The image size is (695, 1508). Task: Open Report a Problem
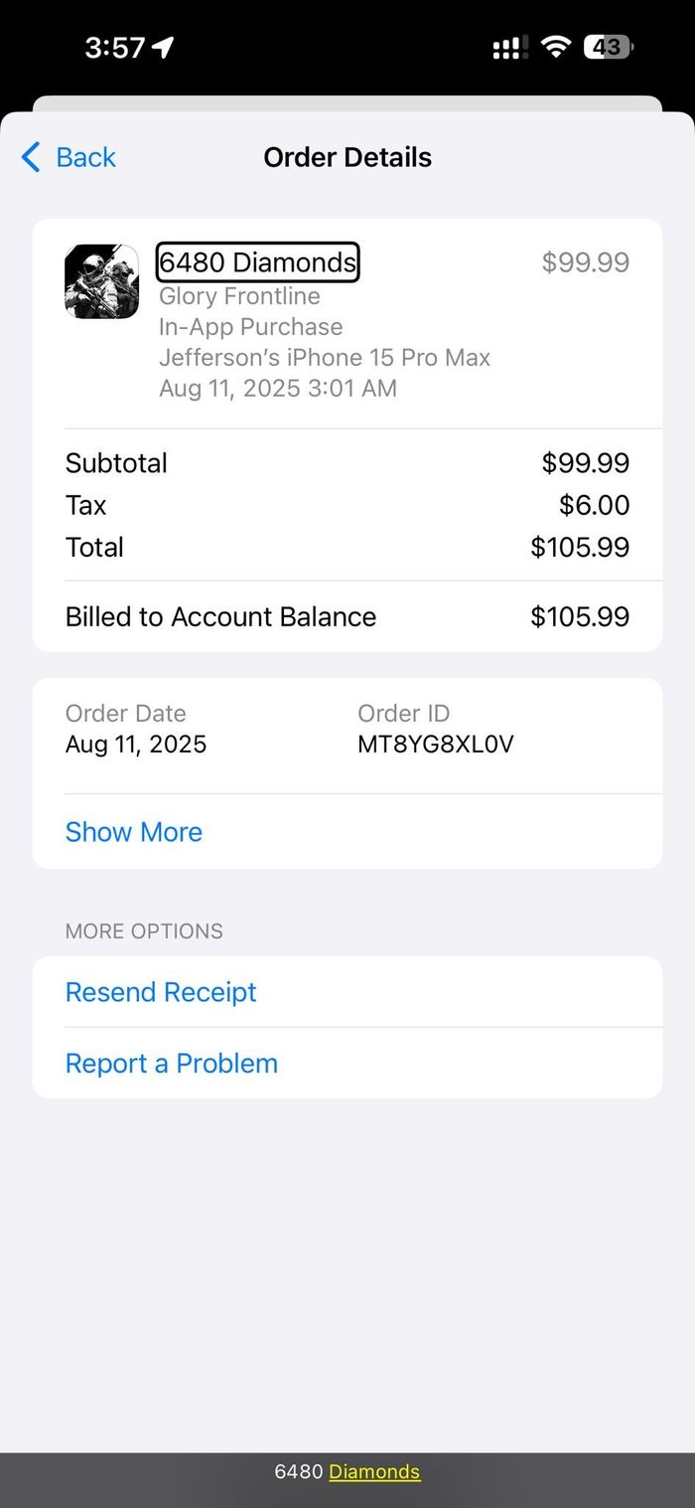pos(172,1064)
